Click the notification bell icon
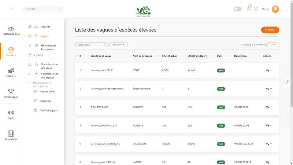This screenshot has height=165, width=293. coord(249,9)
